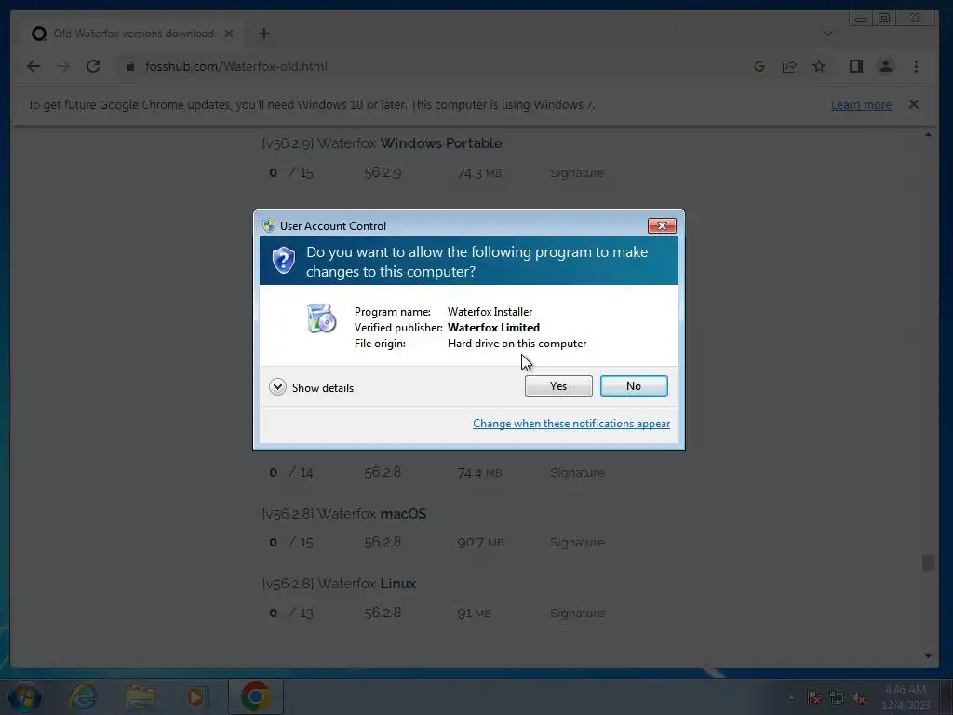Click 91 MB file size text
This screenshot has width=953, height=715.
point(474,613)
